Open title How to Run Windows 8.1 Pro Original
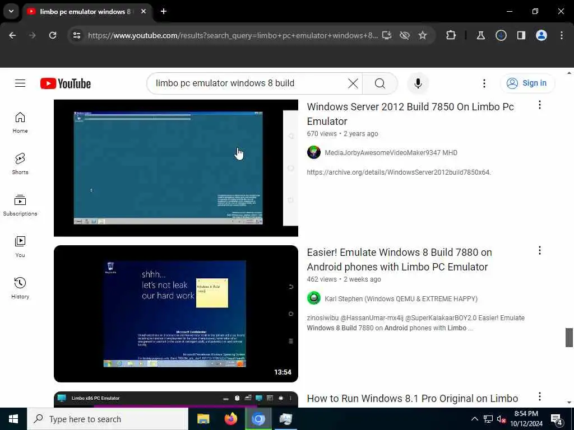574x430 pixels. pos(412,399)
